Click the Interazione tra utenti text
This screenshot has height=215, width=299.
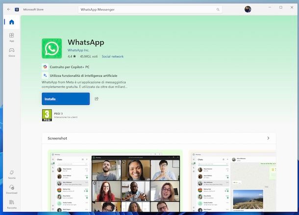pyautogui.click(x=66, y=117)
